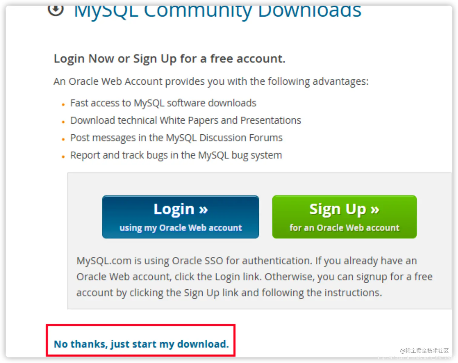Image resolution: width=458 pixels, height=363 pixels.
Task: Click the 'Login Now or Sign Up' heading
Action: tap(169, 59)
